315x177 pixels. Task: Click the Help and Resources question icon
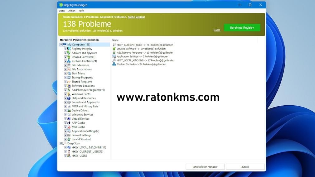(69, 98)
